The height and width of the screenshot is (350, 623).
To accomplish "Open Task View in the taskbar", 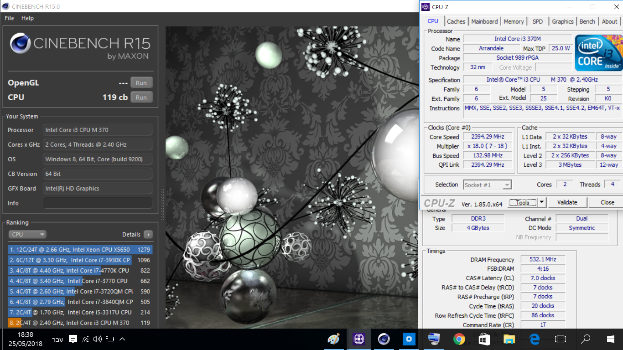I will [560, 339].
